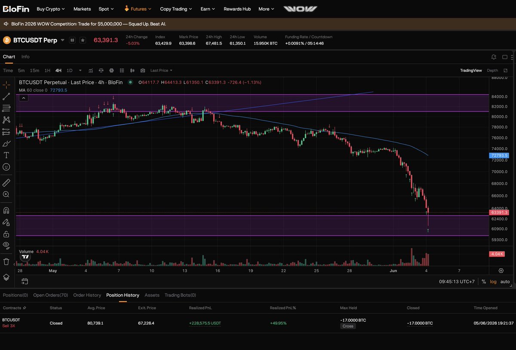Screen dimensions: 516x350
Task: Expand the Futures dropdown menu
Action: pos(138,9)
